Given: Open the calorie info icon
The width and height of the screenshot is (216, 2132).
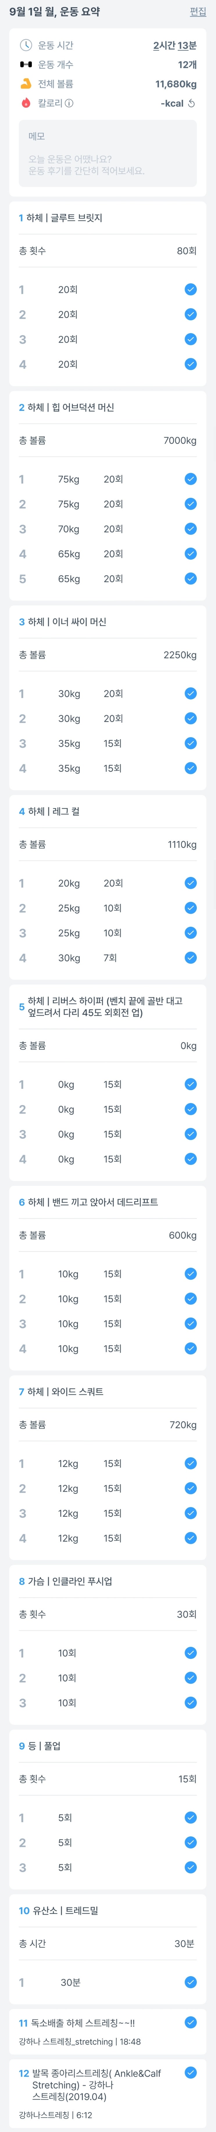Looking at the screenshot, I should (69, 103).
